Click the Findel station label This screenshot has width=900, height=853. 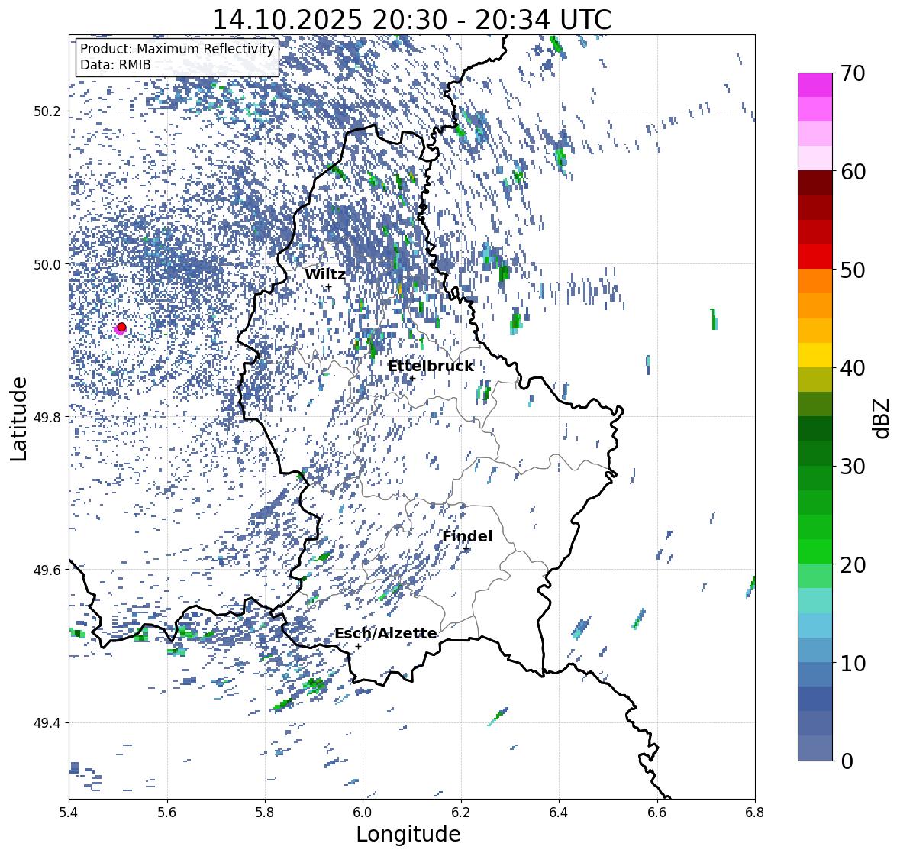(x=467, y=536)
